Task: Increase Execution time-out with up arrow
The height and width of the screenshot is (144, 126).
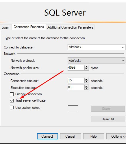Action: (x=86, y=86)
